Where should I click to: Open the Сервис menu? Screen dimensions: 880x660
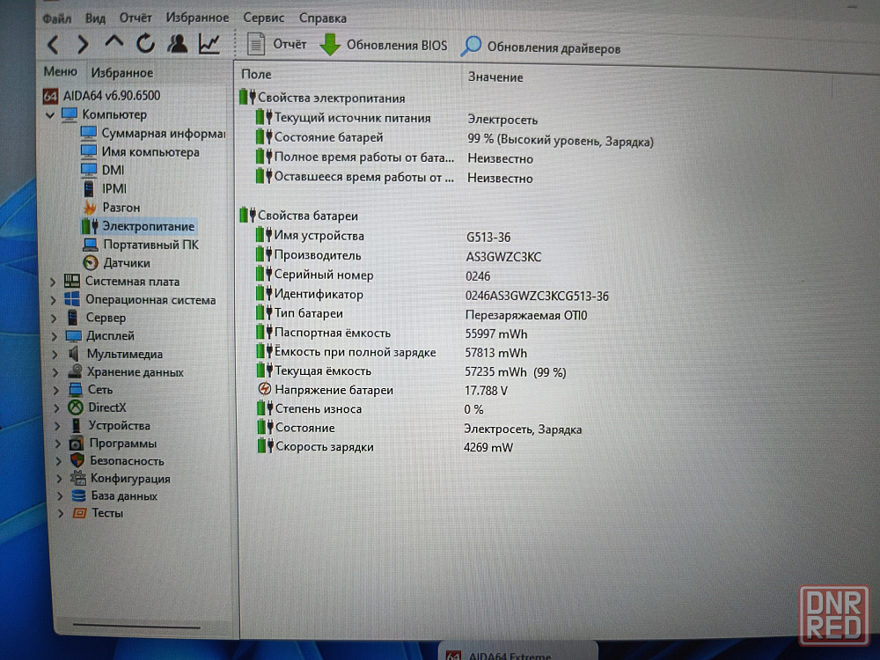pos(263,18)
